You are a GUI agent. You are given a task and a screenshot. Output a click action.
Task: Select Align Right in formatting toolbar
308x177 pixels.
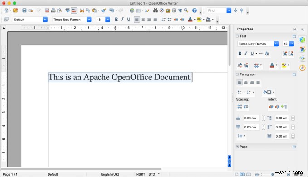point(149,19)
